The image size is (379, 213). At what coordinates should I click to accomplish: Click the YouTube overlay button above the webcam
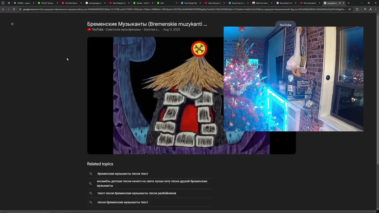click(x=285, y=25)
